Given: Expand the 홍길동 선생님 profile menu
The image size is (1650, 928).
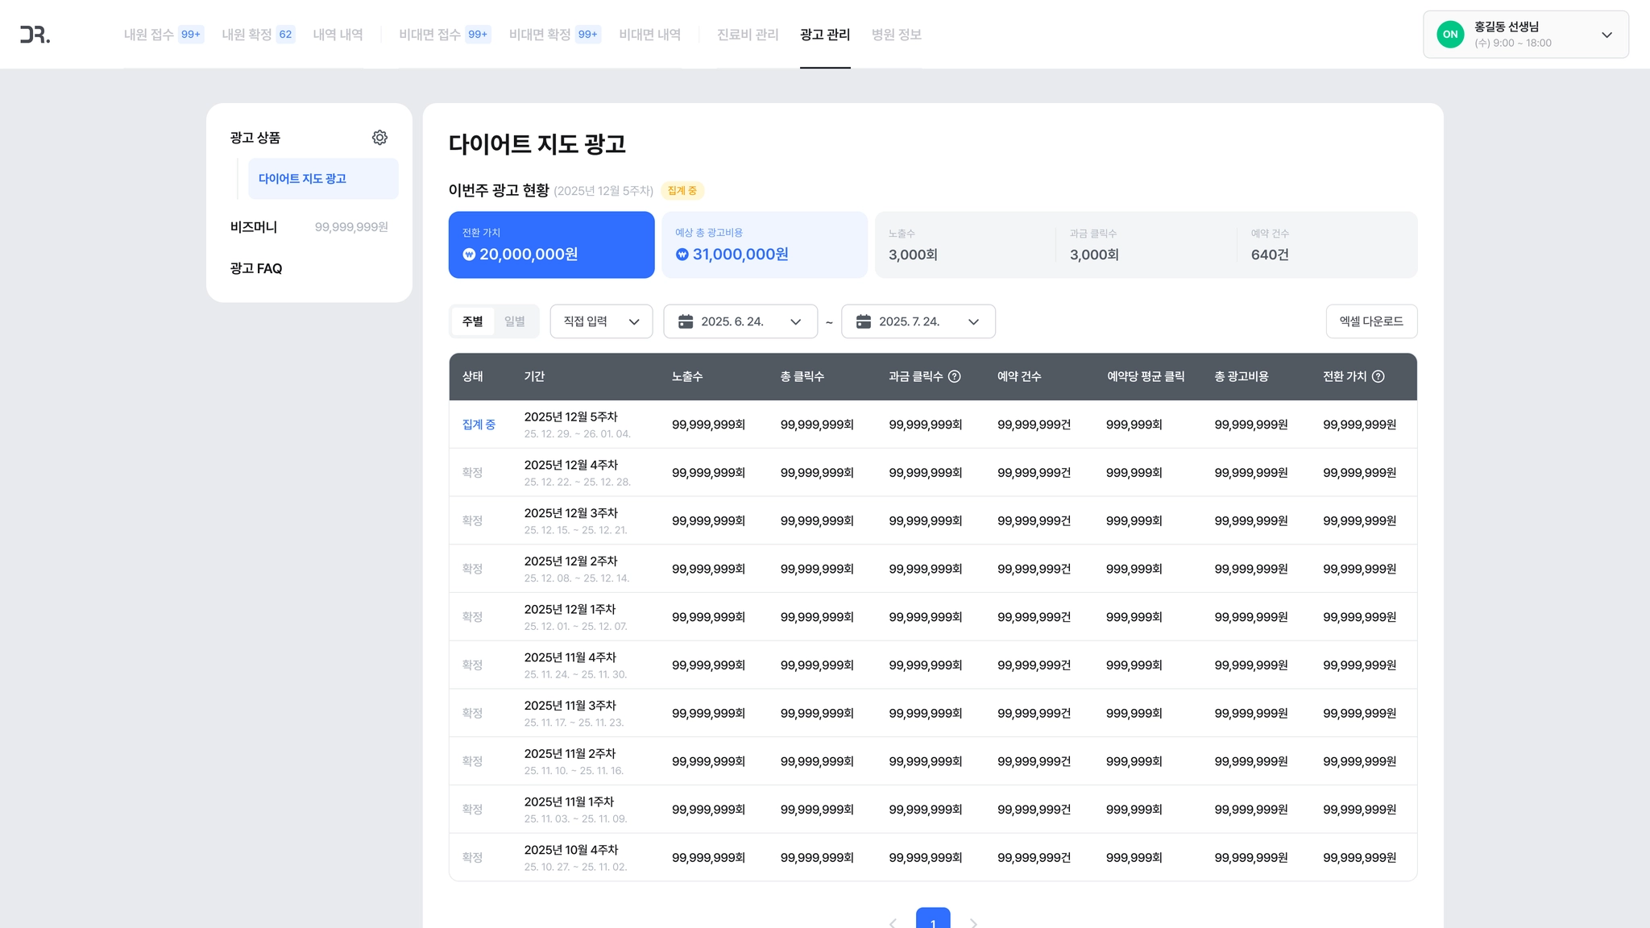Looking at the screenshot, I should [1606, 35].
